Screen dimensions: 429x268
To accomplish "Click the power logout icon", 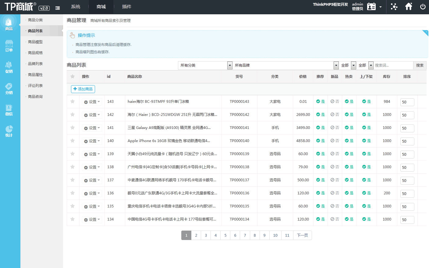I will click(423, 7).
